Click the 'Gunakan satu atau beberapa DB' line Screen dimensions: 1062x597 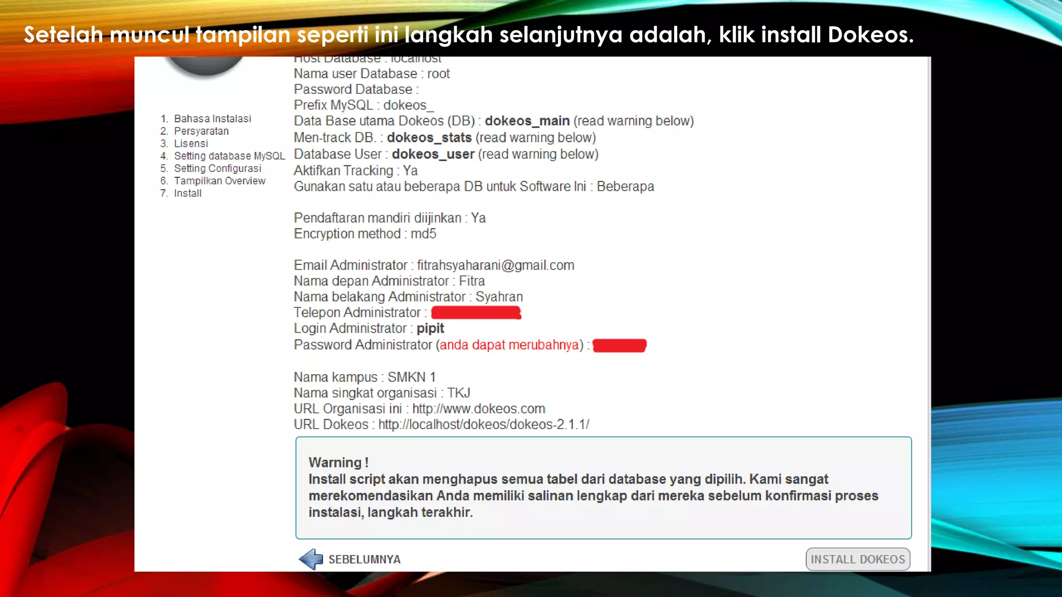coord(474,187)
